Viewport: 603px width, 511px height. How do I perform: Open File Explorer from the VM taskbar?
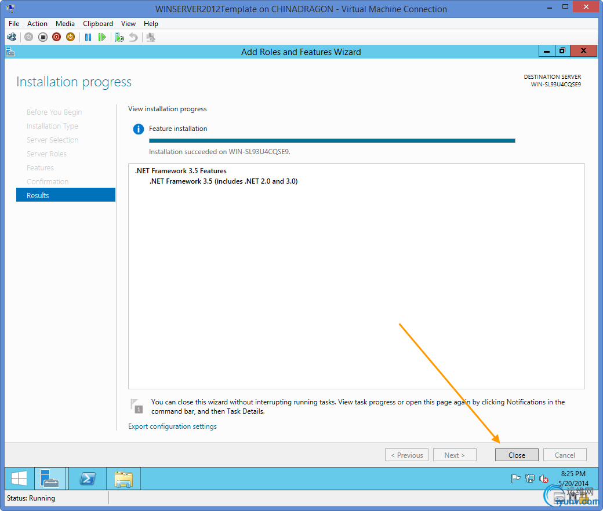[123, 479]
